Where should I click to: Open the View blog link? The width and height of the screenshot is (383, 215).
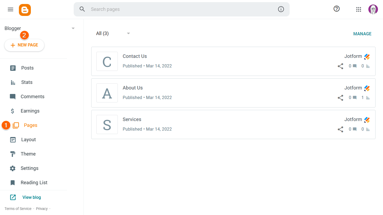(31, 197)
